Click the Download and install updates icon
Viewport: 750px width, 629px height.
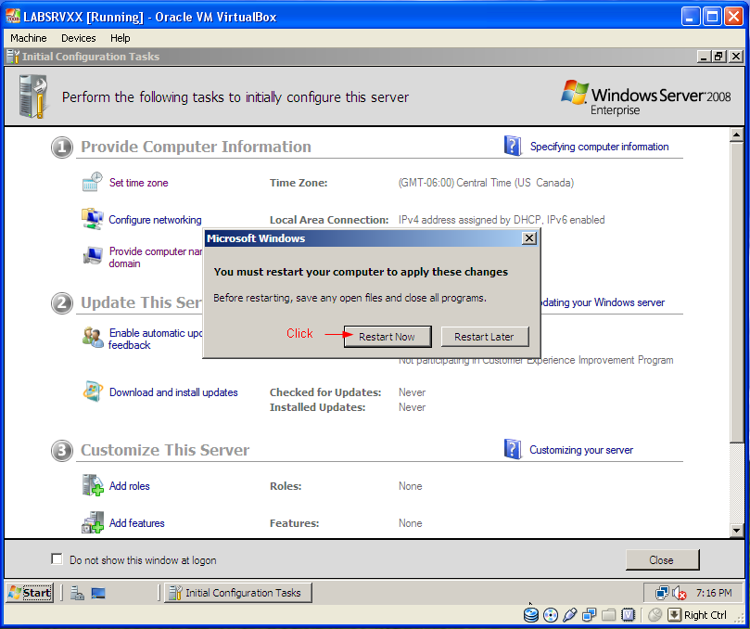tap(93, 392)
